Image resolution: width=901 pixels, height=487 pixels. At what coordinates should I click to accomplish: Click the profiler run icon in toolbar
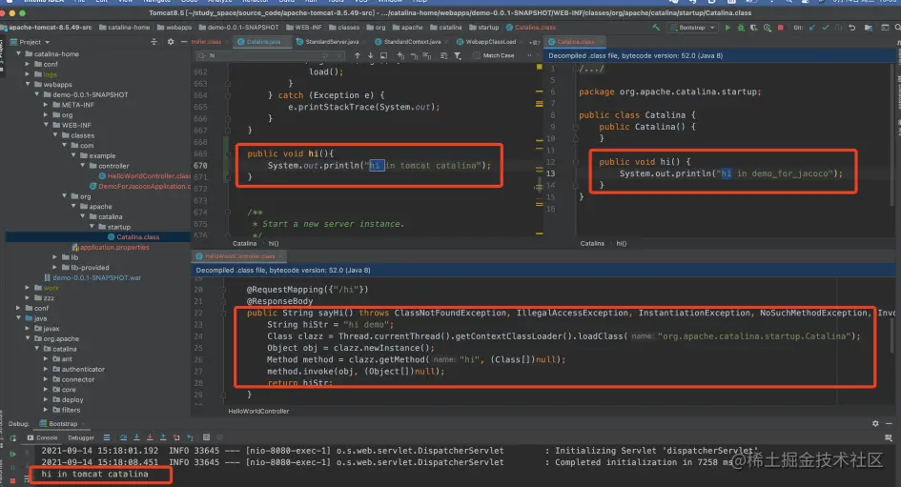(768, 27)
